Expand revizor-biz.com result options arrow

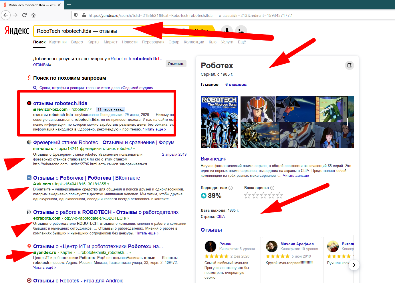click(x=91, y=109)
